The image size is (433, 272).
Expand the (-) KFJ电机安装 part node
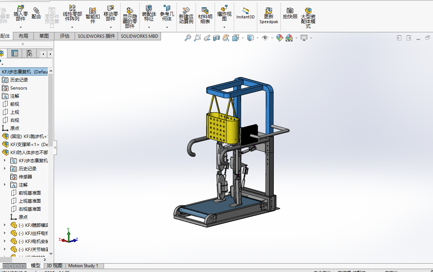5,241
